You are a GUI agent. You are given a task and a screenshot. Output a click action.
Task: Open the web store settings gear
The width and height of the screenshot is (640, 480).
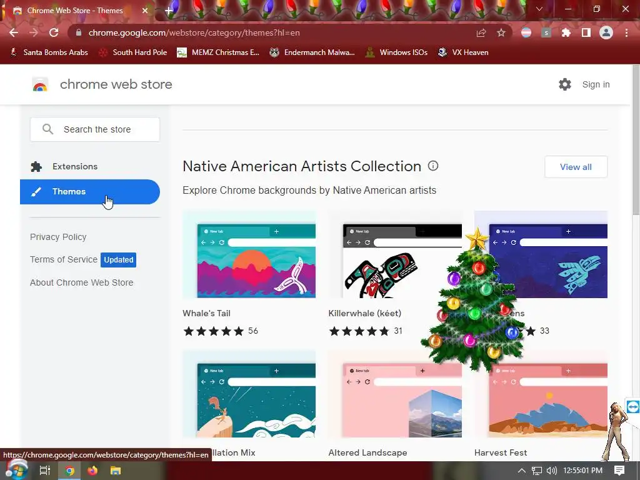[565, 84]
